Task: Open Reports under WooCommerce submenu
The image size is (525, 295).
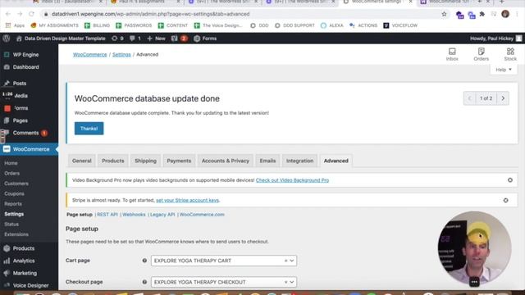Action: 13,204
